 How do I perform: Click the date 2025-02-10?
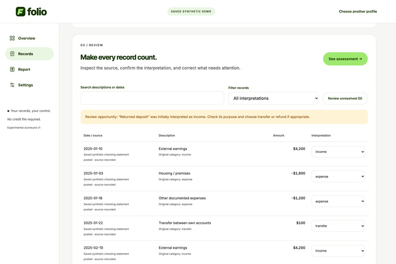(x=93, y=248)
